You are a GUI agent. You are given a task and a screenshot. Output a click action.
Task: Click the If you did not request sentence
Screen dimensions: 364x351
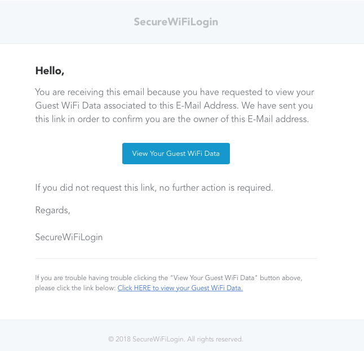[x=154, y=188]
